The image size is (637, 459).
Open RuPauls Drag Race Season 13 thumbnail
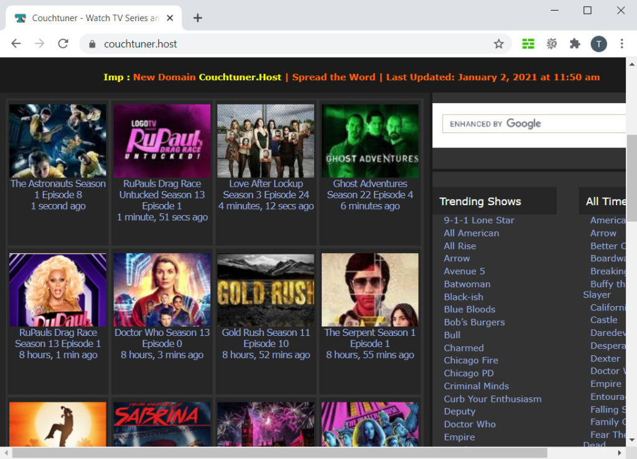58,290
